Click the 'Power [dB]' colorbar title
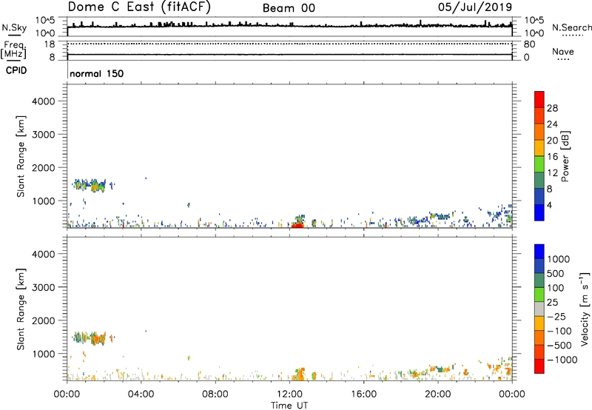The height and width of the screenshot is (410, 592). coord(565,156)
